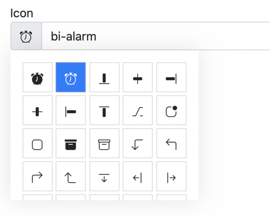The height and width of the screenshot is (216, 270).
Task: Click the bi-alarm icon name field
Action: tap(156, 36)
